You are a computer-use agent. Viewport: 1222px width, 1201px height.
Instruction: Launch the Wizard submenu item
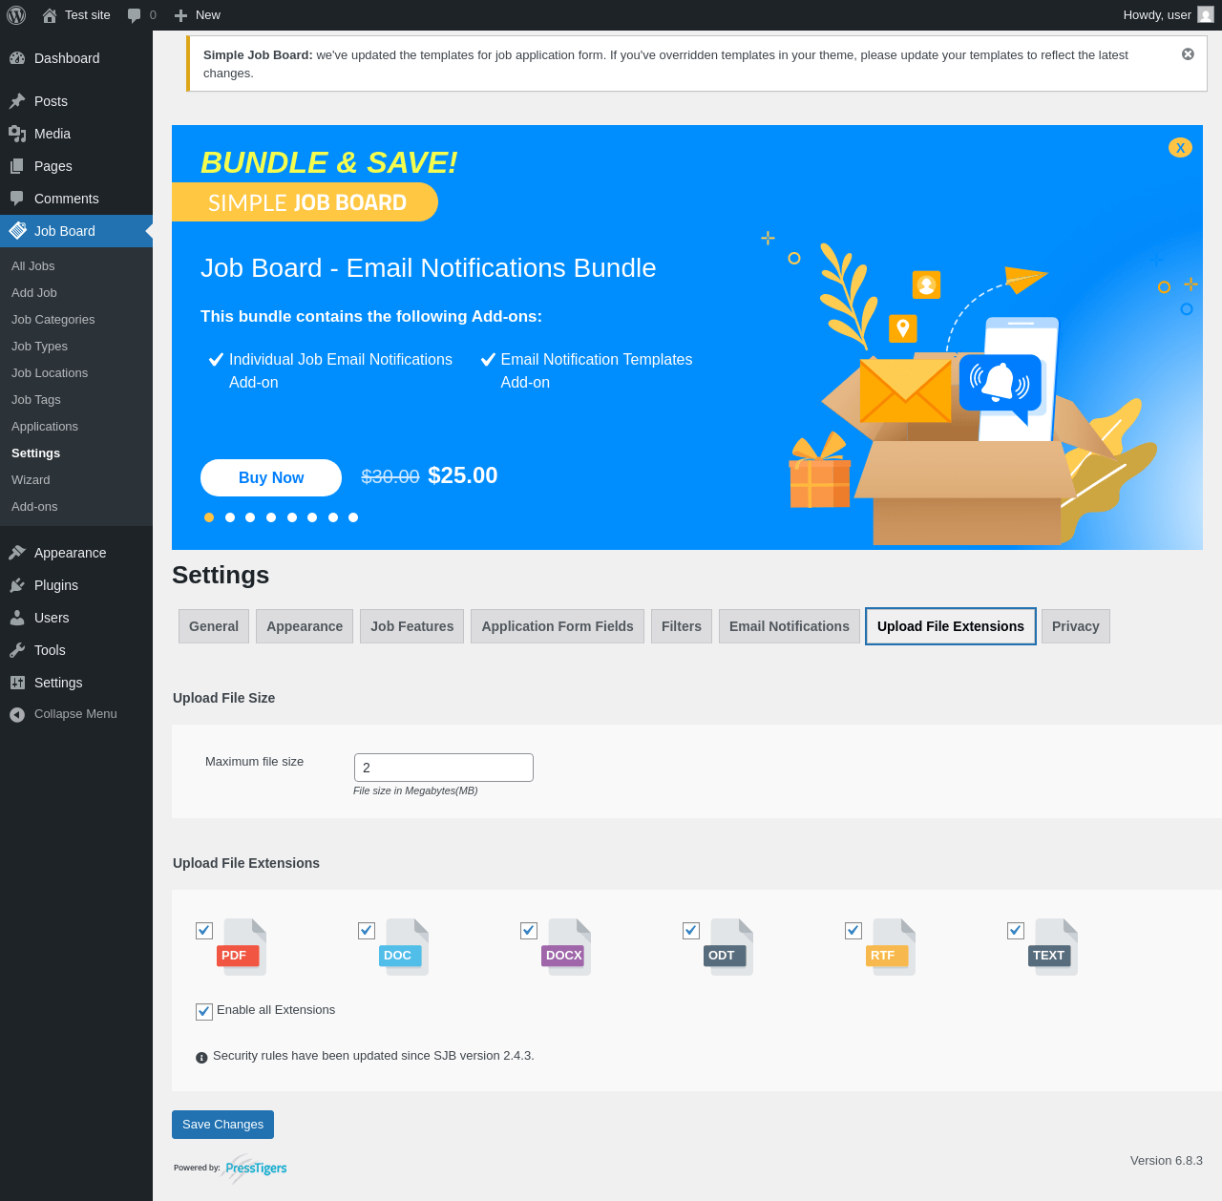(x=76, y=480)
